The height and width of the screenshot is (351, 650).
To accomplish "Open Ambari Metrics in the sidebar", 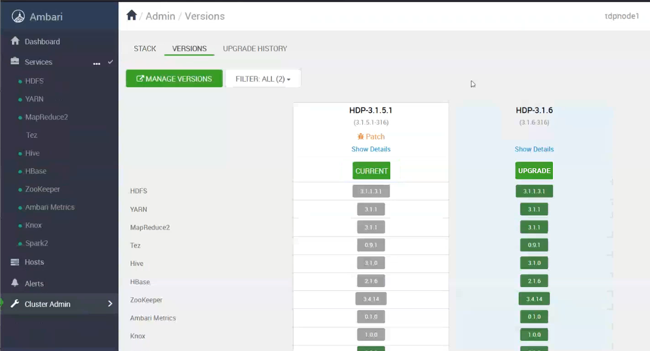I will click(50, 207).
